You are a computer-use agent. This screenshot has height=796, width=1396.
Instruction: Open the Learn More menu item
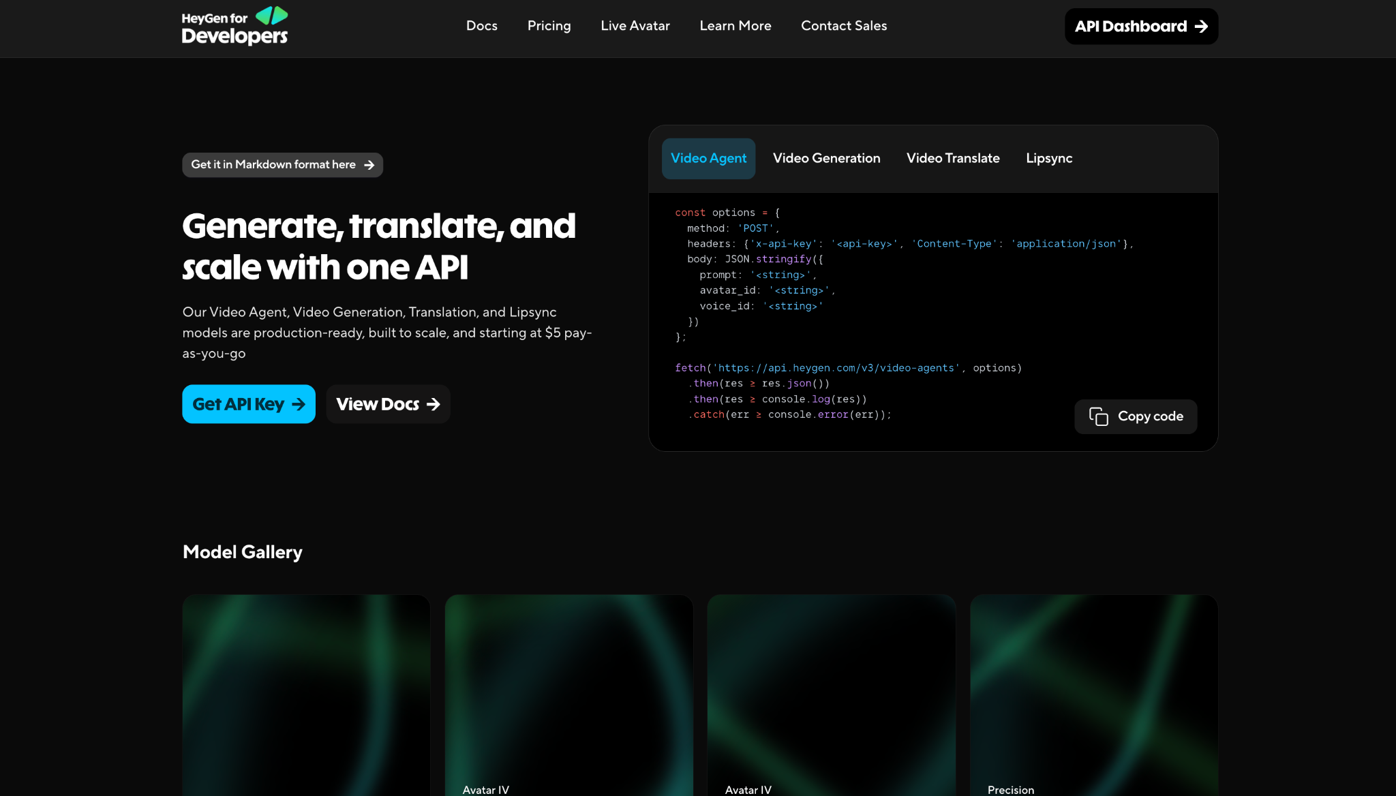(735, 26)
